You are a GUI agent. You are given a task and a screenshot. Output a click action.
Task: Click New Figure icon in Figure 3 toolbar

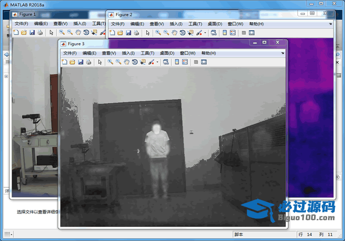coord(64,62)
